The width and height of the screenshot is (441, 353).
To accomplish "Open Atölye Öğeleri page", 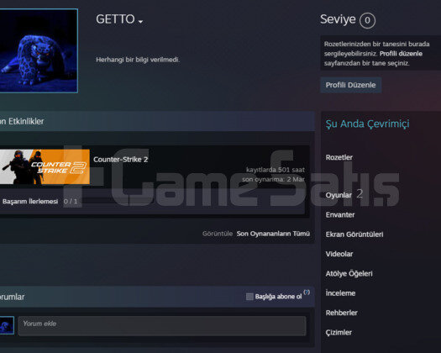I will tap(349, 274).
